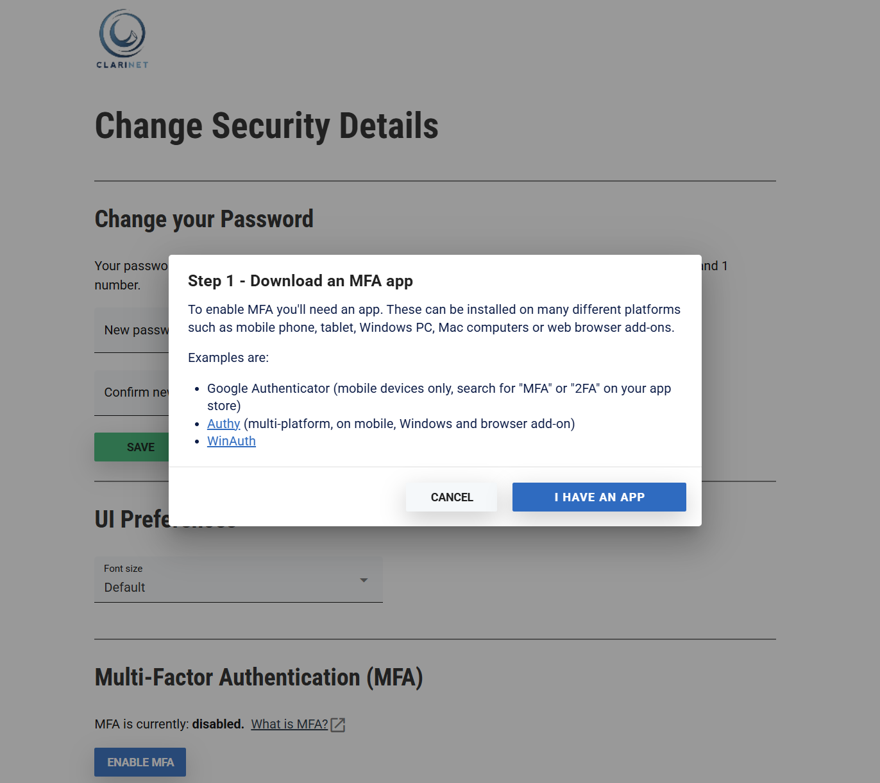Click the Examples are: text in dialog
This screenshot has height=783, width=880.
228,357
